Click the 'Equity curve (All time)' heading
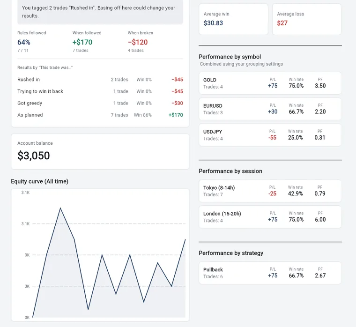Screen dimensions: 356x327 click(39, 181)
